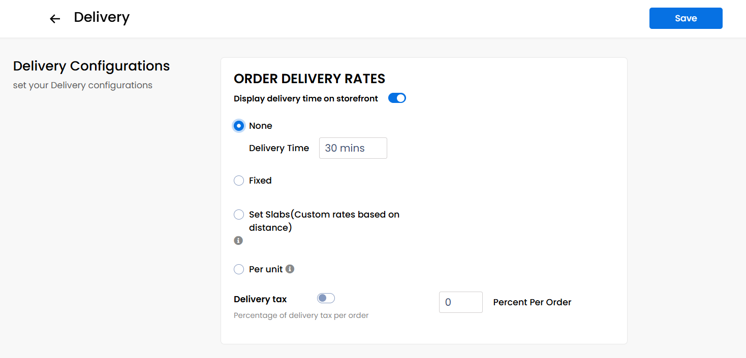Click the Delivery tax label
Screen dimensions: 746x358
(x=260, y=299)
